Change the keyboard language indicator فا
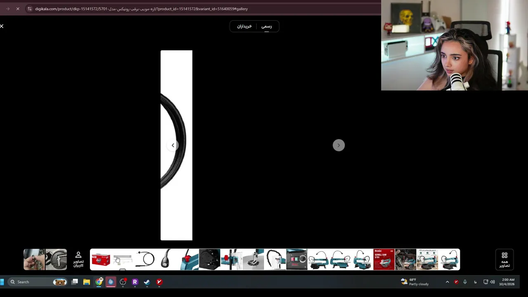The image size is (528, 297). [475, 282]
